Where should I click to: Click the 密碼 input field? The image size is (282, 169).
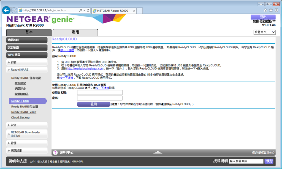(x=100, y=98)
